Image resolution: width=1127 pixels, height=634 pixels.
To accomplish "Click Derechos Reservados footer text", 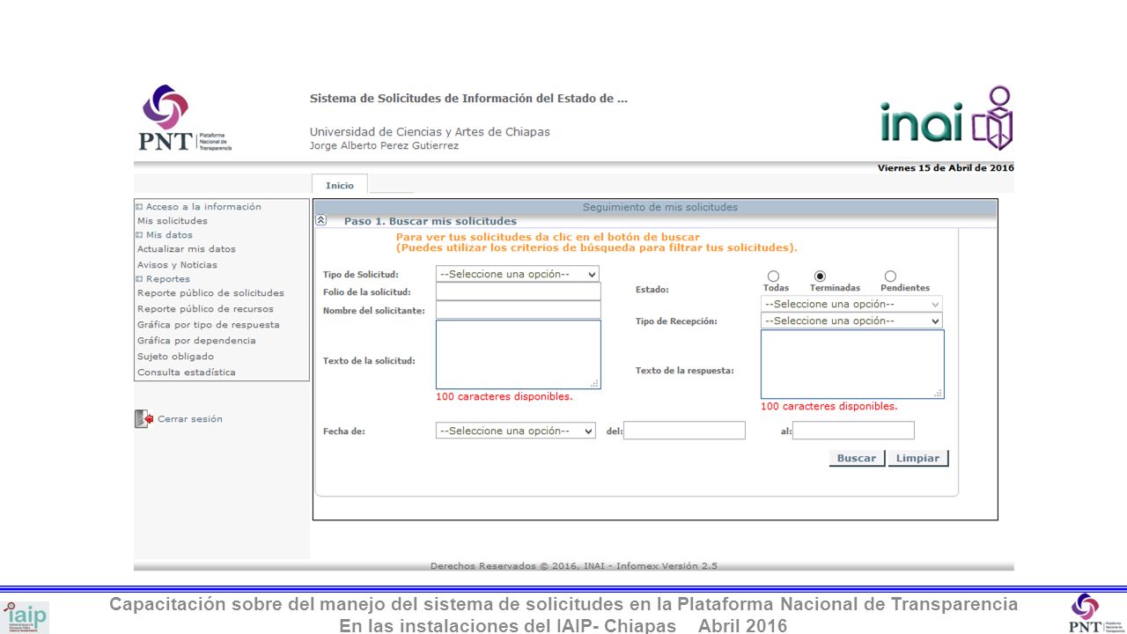I will (x=573, y=566).
